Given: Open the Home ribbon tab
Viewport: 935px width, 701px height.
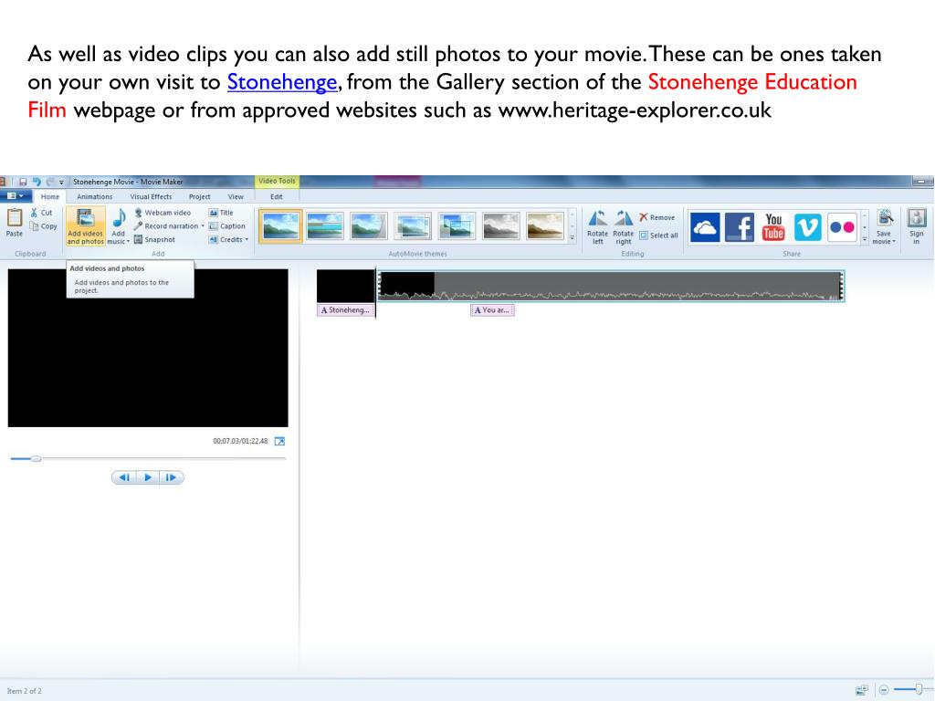Looking at the screenshot, I should click(50, 197).
